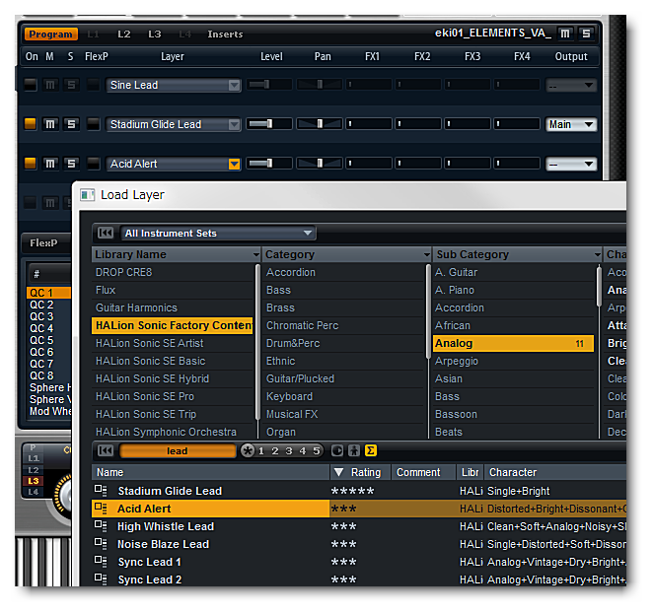Viewport: 653px width, 613px height.
Task: Enable FlexP for Sine Lead layer
Action: coord(93,85)
